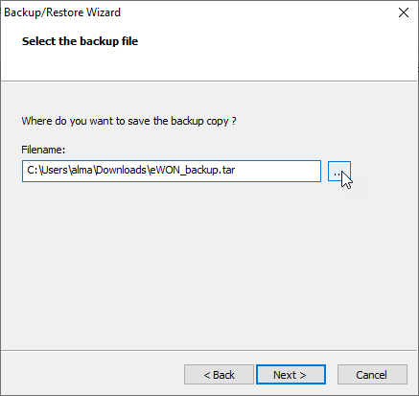Close the Backup/Restore Wizard window
The image size is (419, 396).
point(404,12)
